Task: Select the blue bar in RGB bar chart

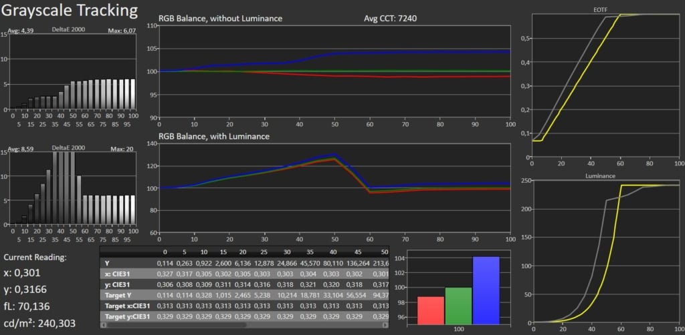Action: (x=485, y=290)
